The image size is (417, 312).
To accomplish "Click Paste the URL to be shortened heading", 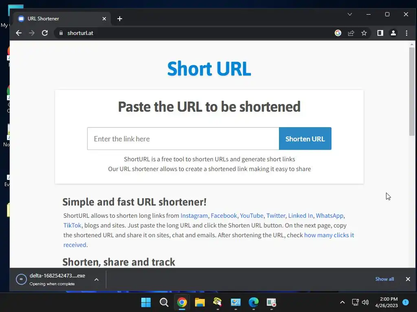I will (209, 107).
